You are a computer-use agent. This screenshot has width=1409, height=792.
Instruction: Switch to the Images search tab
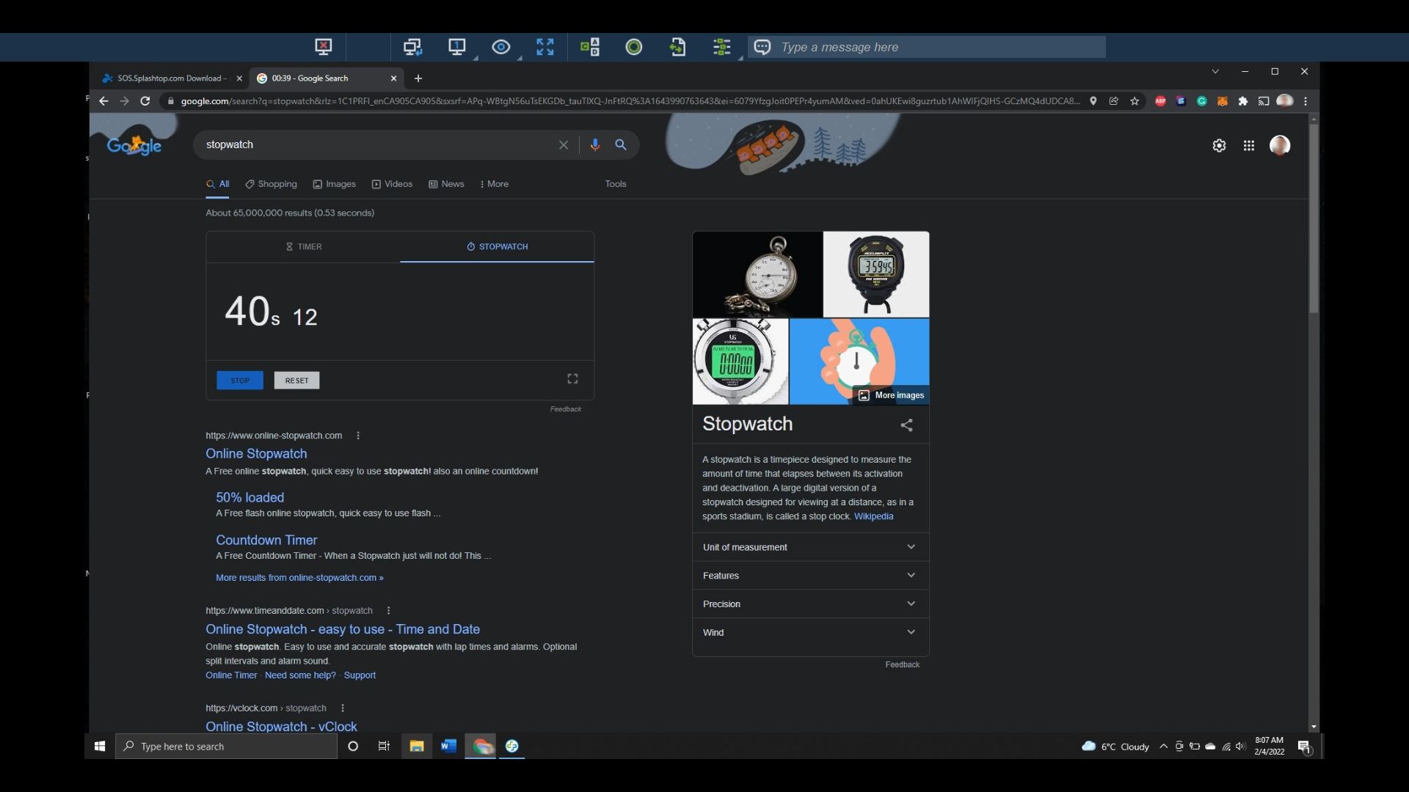334,184
